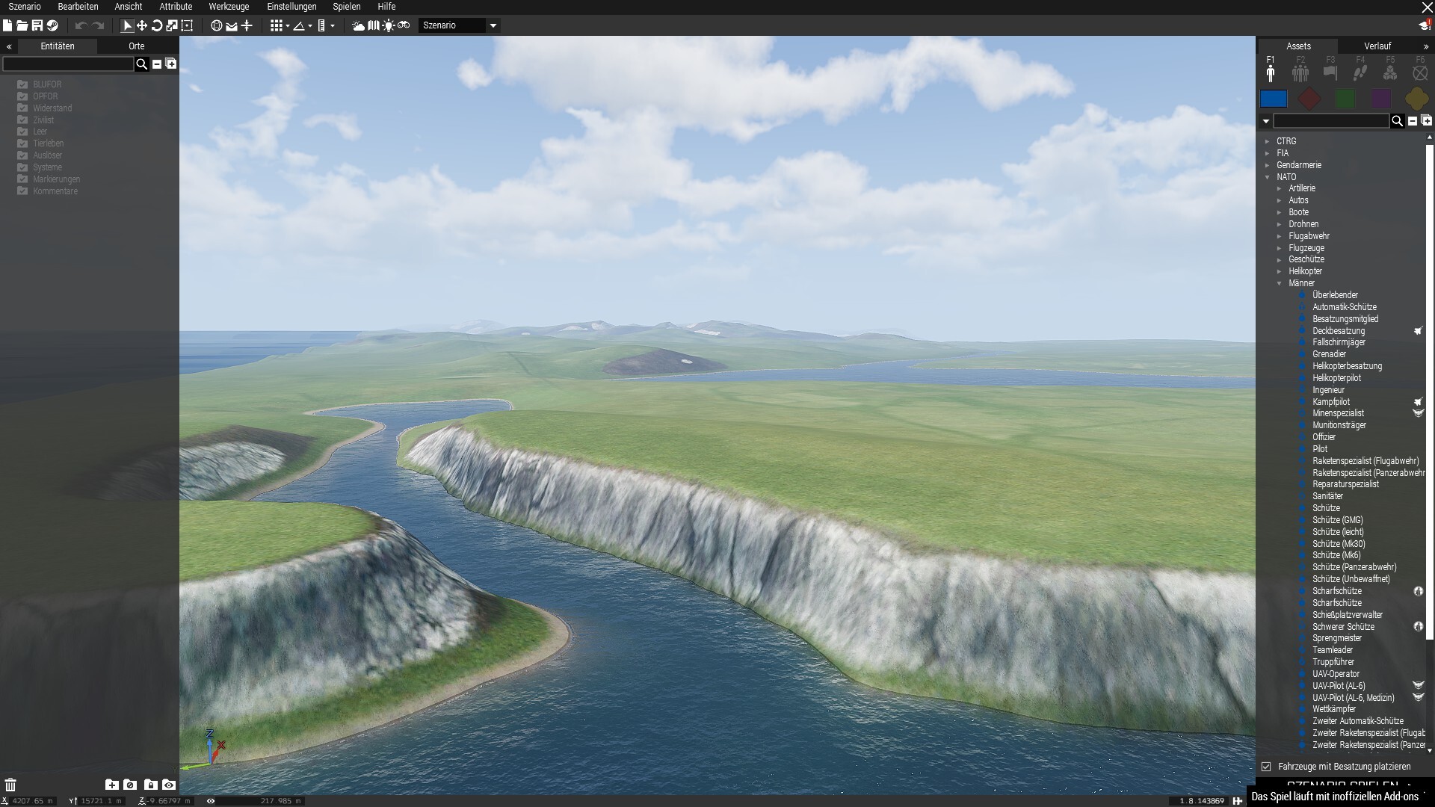Select the blue BLUFOR side swatch
1435x807 pixels.
pos(1274,99)
